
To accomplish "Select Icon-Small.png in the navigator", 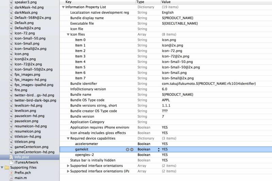I will tap(27, 43).
